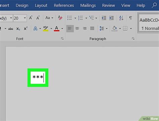Viewport: 159px width, 121px height.
Task: Toggle subscript formatting
Action: pyautogui.click(x=18, y=29)
